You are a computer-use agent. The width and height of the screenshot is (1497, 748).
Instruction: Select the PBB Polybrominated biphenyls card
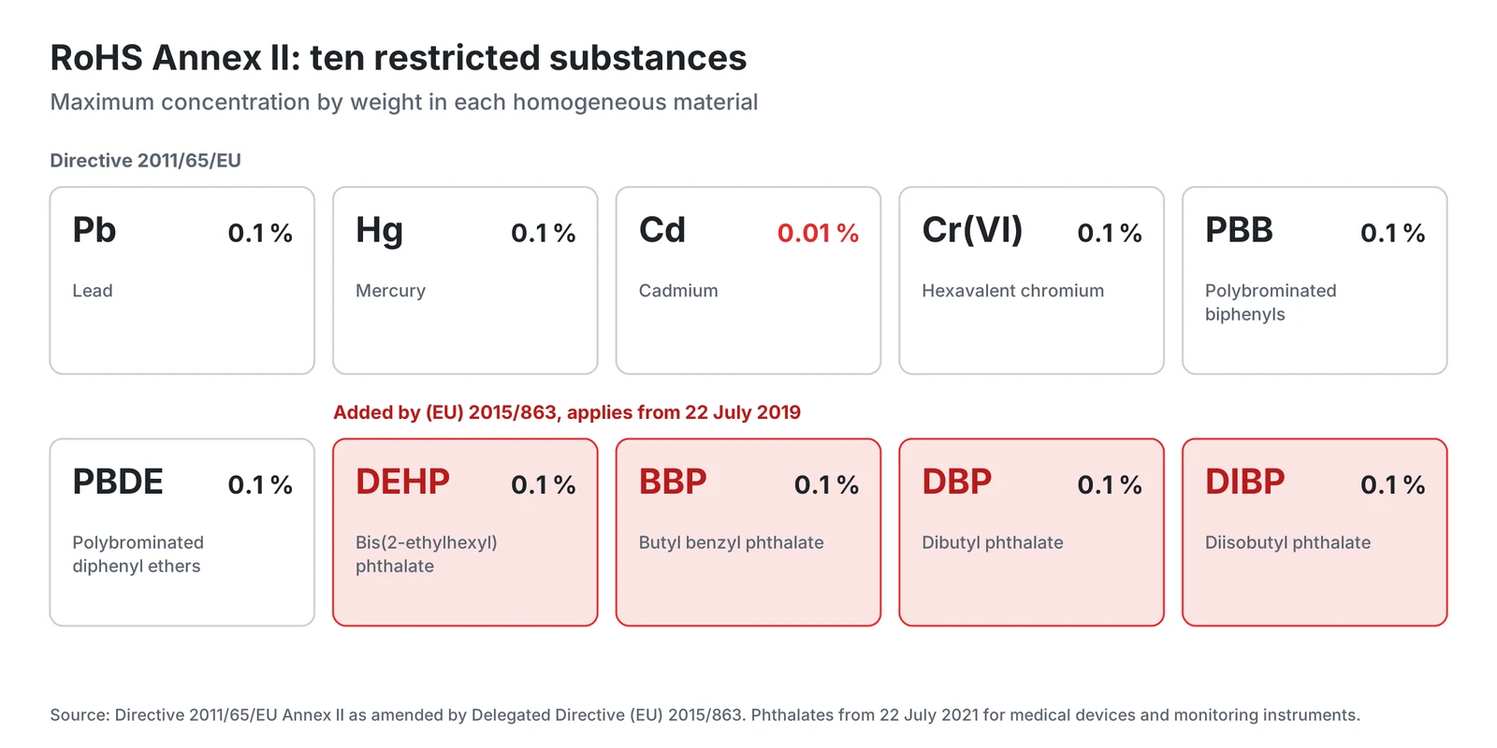click(x=1315, y=280)
